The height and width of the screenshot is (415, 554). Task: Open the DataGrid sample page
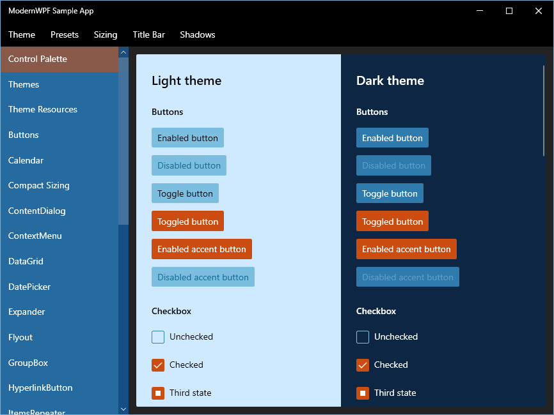[59, 261]
